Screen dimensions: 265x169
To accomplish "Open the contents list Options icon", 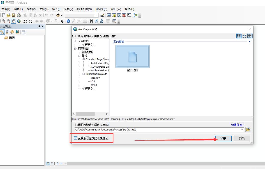I will tap(24, 32).
